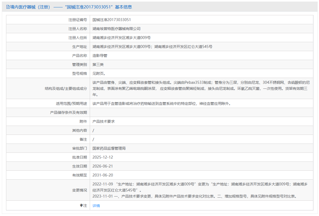
Task: Click attachment value 产品技术要求
Action: (104, 121)
